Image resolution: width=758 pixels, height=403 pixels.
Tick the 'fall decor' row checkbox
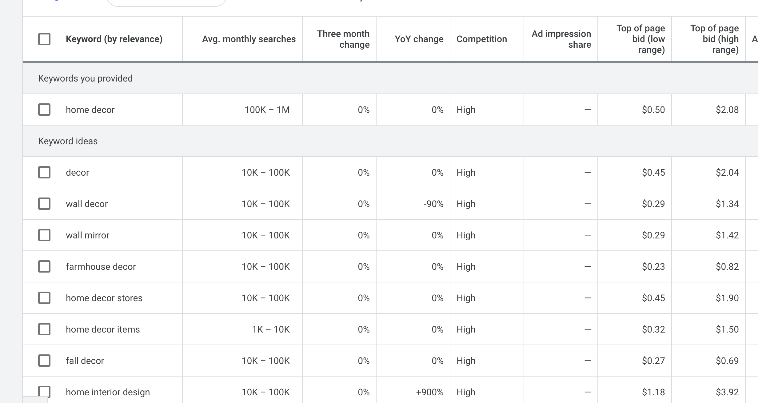click(44, 361)
